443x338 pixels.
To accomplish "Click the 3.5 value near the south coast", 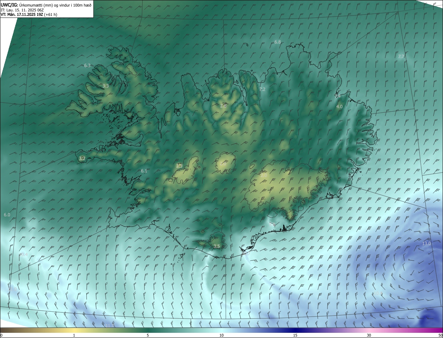I will (x=217, y=246).
